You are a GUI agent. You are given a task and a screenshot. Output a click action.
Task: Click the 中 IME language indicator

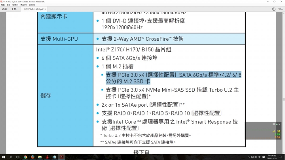[x=259, y=157]
